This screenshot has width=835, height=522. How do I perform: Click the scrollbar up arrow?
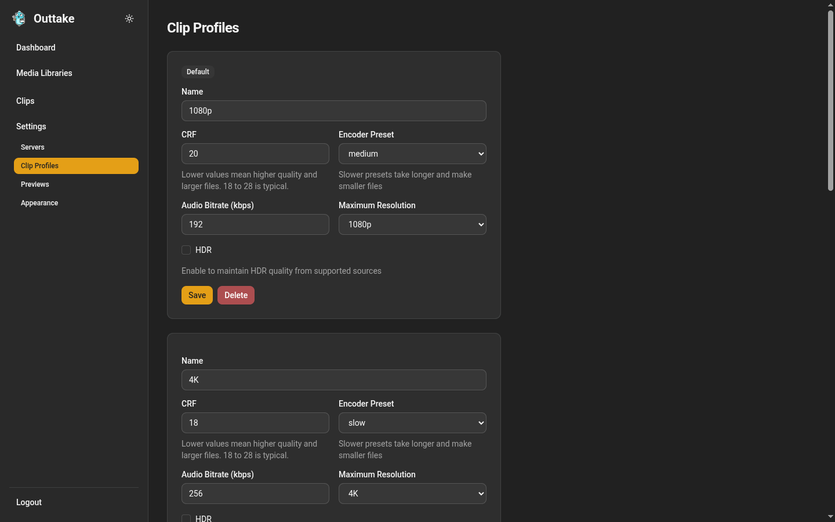pyautogui.click(x=830, y=5)
